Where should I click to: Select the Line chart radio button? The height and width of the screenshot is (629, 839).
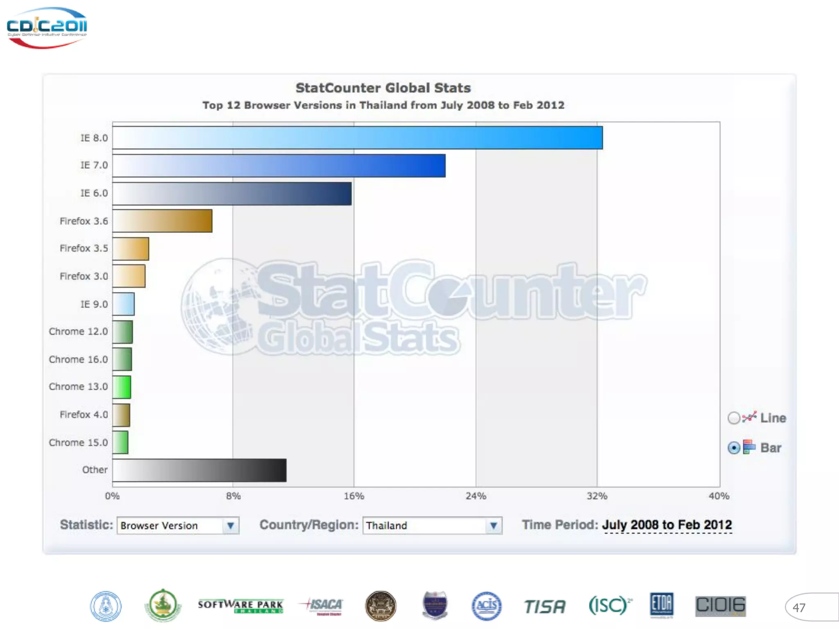click(734, 418)
